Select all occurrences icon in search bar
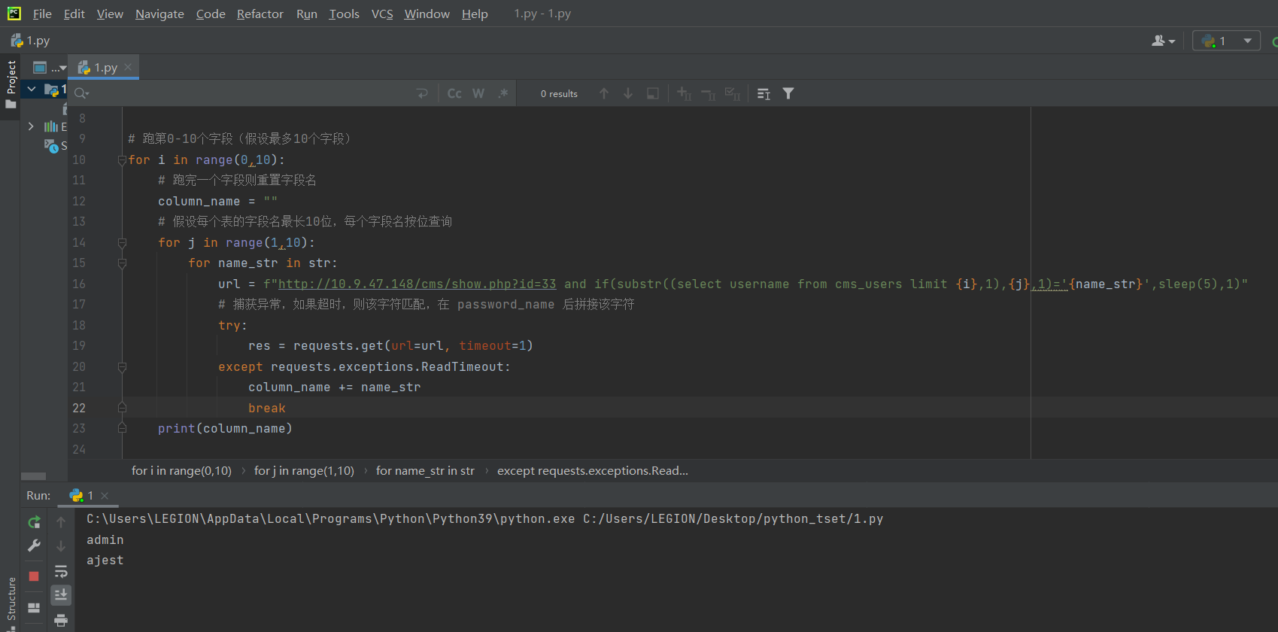This screenshot has height=632, width=1278. point(733,93)
